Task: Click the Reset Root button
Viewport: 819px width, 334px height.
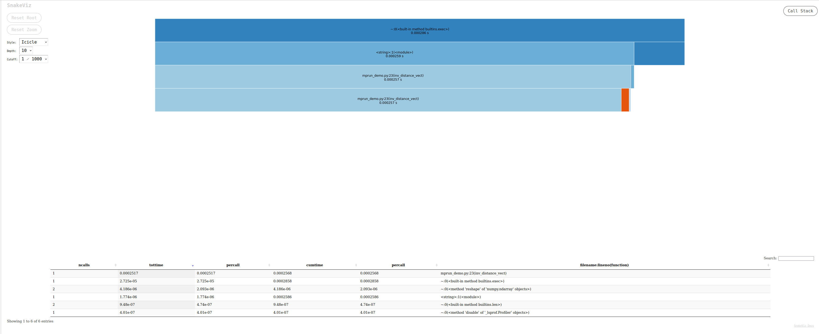Action: pos(24,18)
